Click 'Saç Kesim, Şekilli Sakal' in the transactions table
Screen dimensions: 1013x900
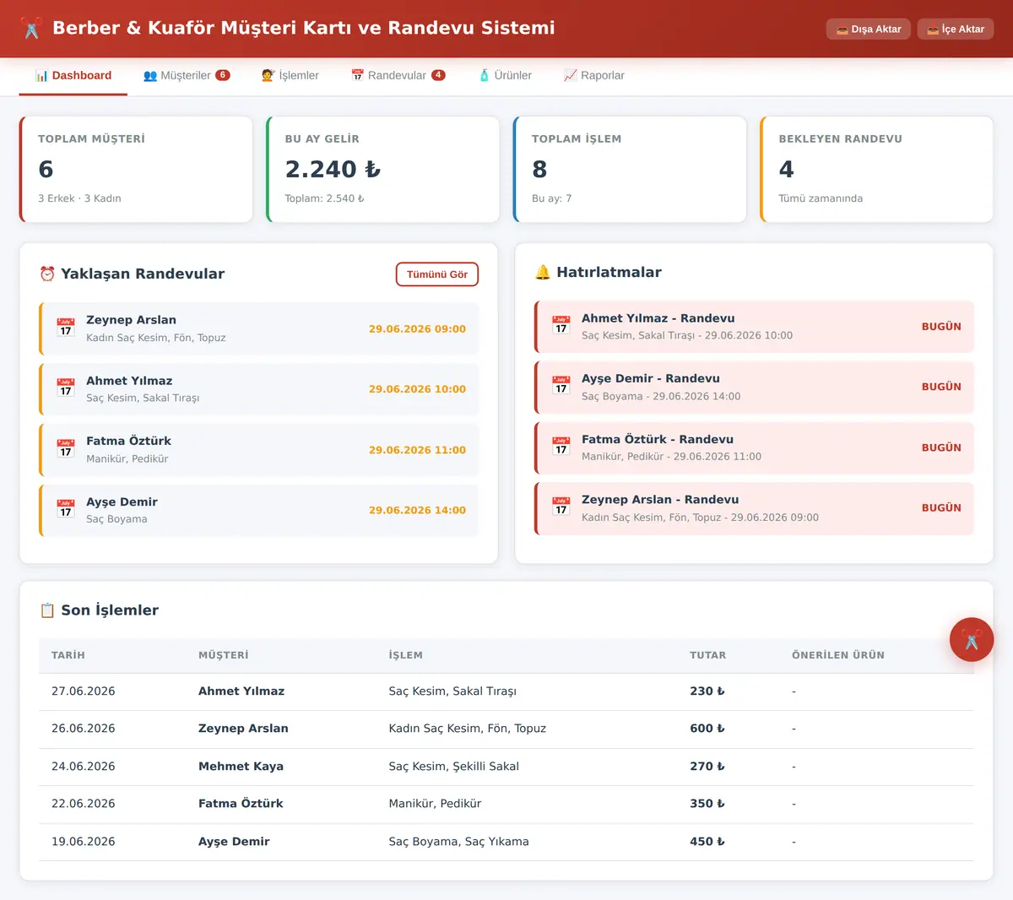click(x=454, y=767)
